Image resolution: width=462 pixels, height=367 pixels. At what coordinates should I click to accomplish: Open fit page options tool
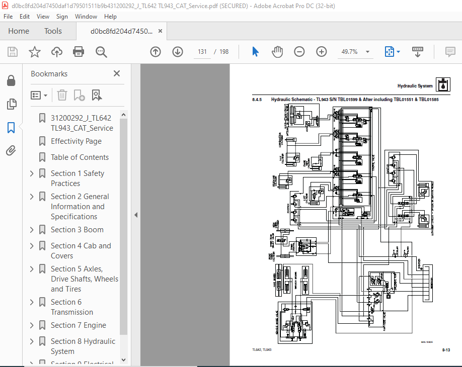point(389,52)
